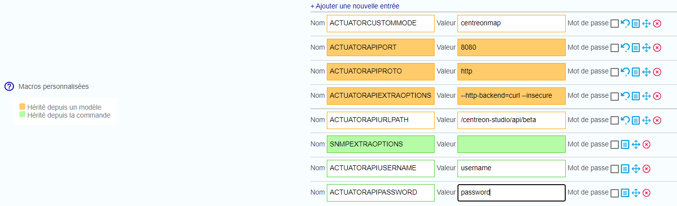The width and height of the screenshot is (677, 206).
Task: Click the help icon for Macros personnalisées
Action: 9,86
